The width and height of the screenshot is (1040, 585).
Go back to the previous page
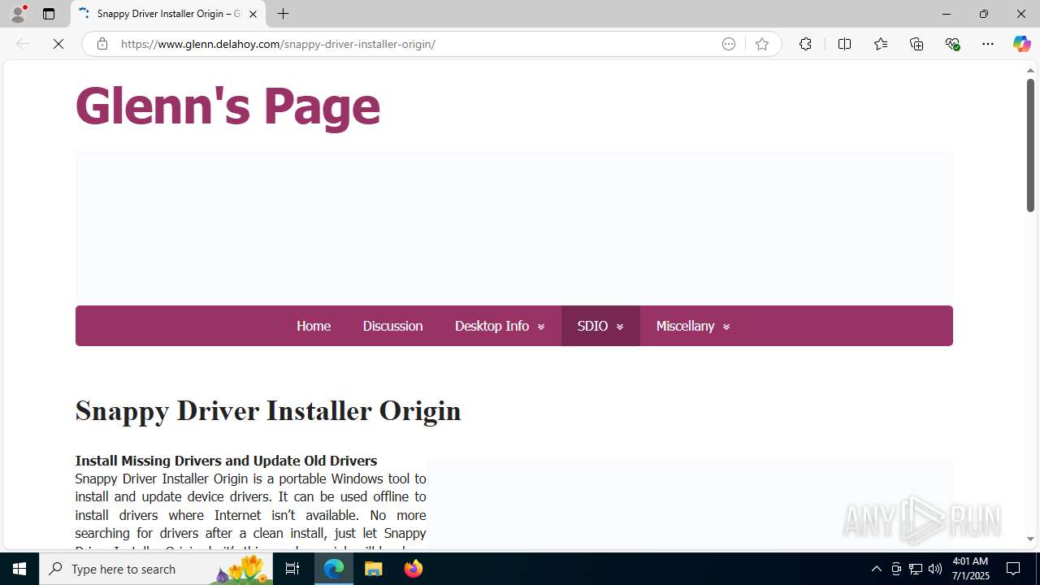[x=23, y=44]
